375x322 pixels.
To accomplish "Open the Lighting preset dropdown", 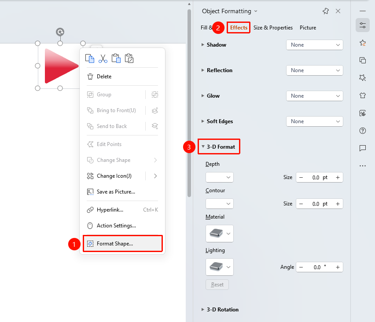I will point(219,267).
